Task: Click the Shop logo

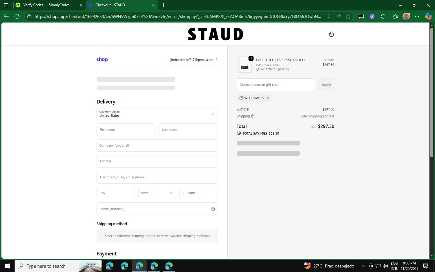Action: 102,59
